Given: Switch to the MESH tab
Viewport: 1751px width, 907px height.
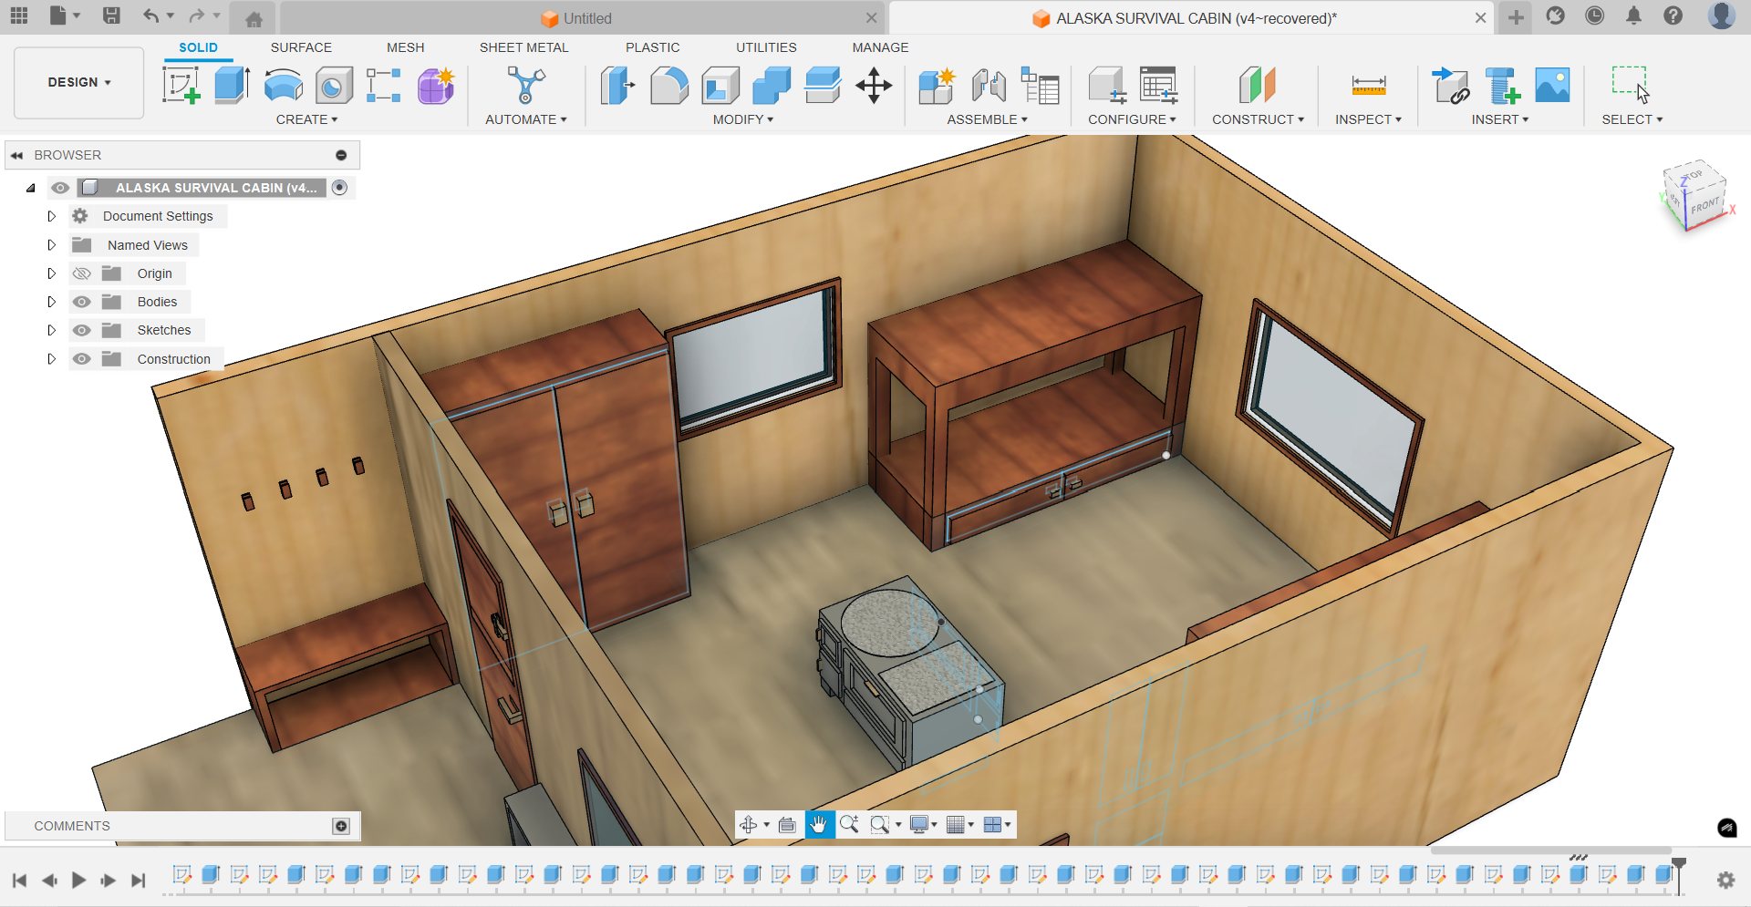Looking at the screenshot, I should 405,47.
